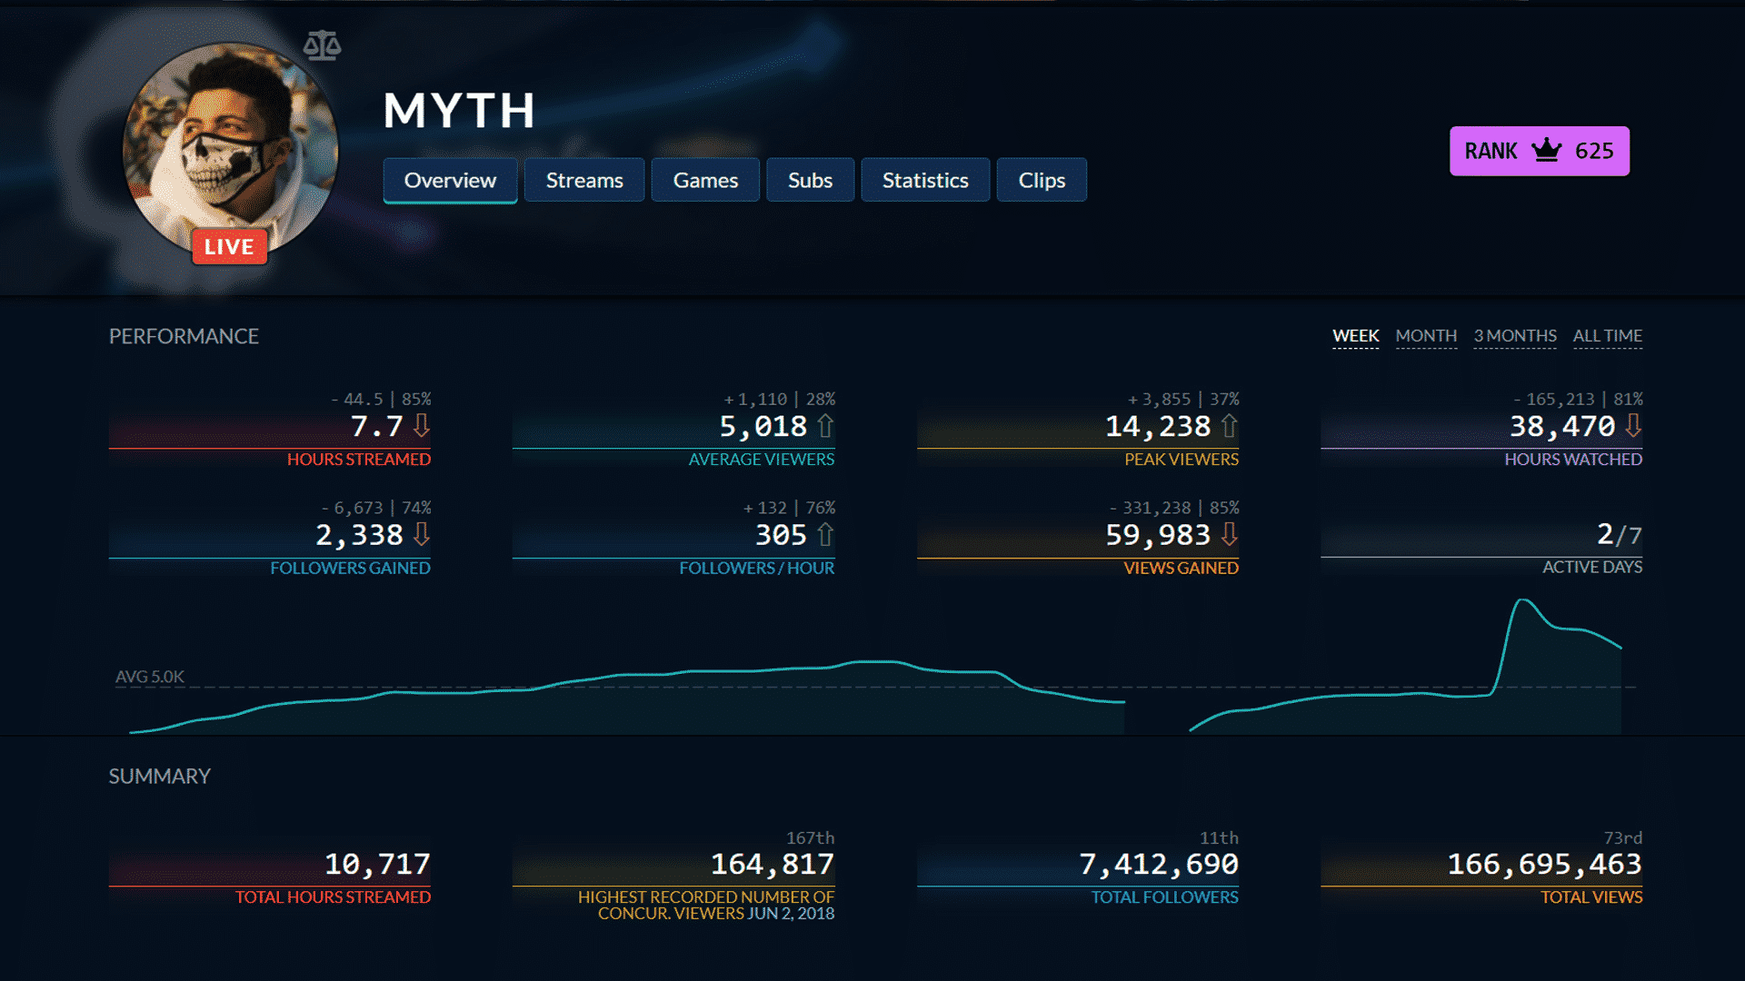Click the SUMMARY section heading
Viewport: 1745px width, 981px height.
pyautogui.click(x=160, y=777)
